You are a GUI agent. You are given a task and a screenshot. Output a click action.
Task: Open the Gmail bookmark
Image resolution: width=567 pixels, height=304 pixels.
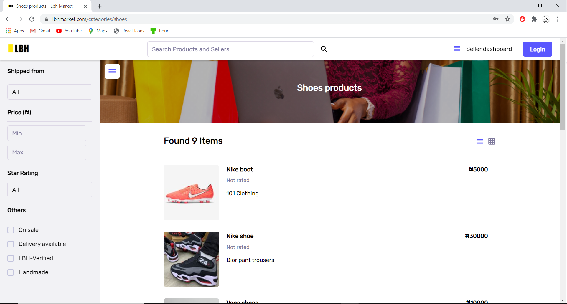[40, 31]
